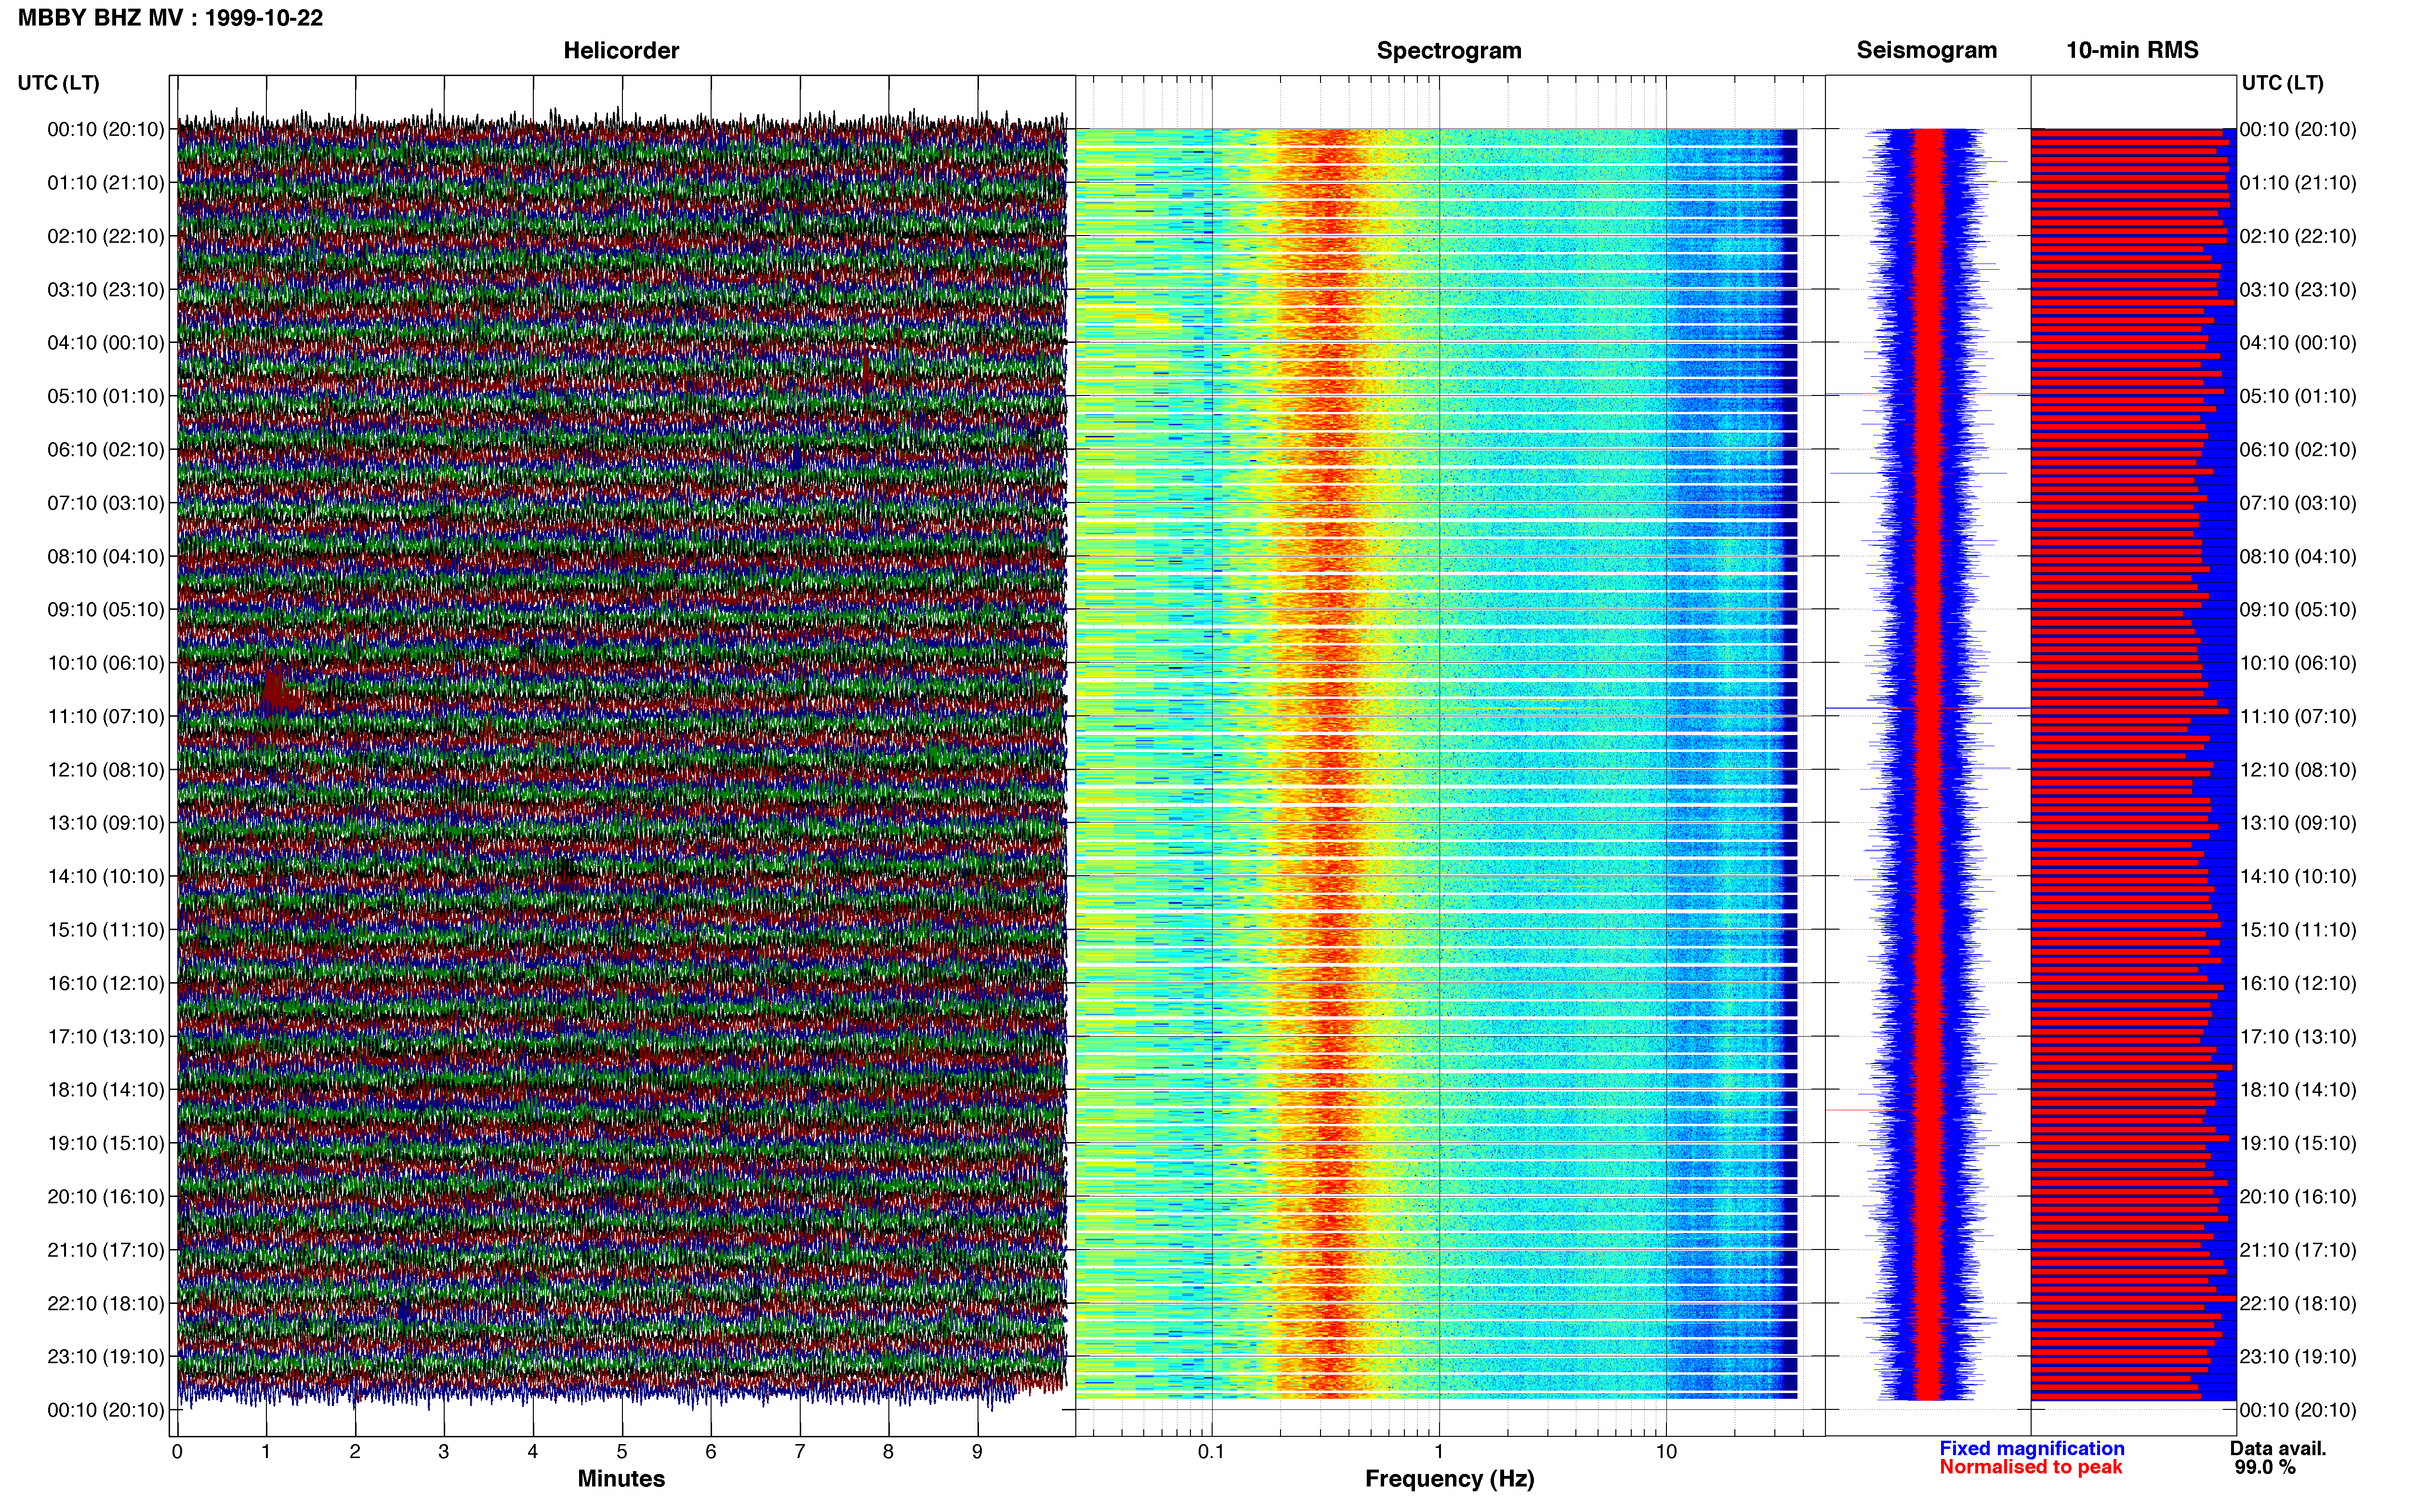Click left axis time label 03:10 (23:10)
Image resolution: width=2418 pixels, height=1512 pixels.
(x=106, y=290)
